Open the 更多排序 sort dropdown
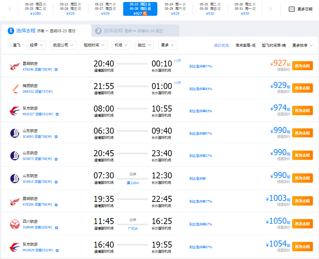The height and width of the screenshot is (259, 319). coord(302,45)
